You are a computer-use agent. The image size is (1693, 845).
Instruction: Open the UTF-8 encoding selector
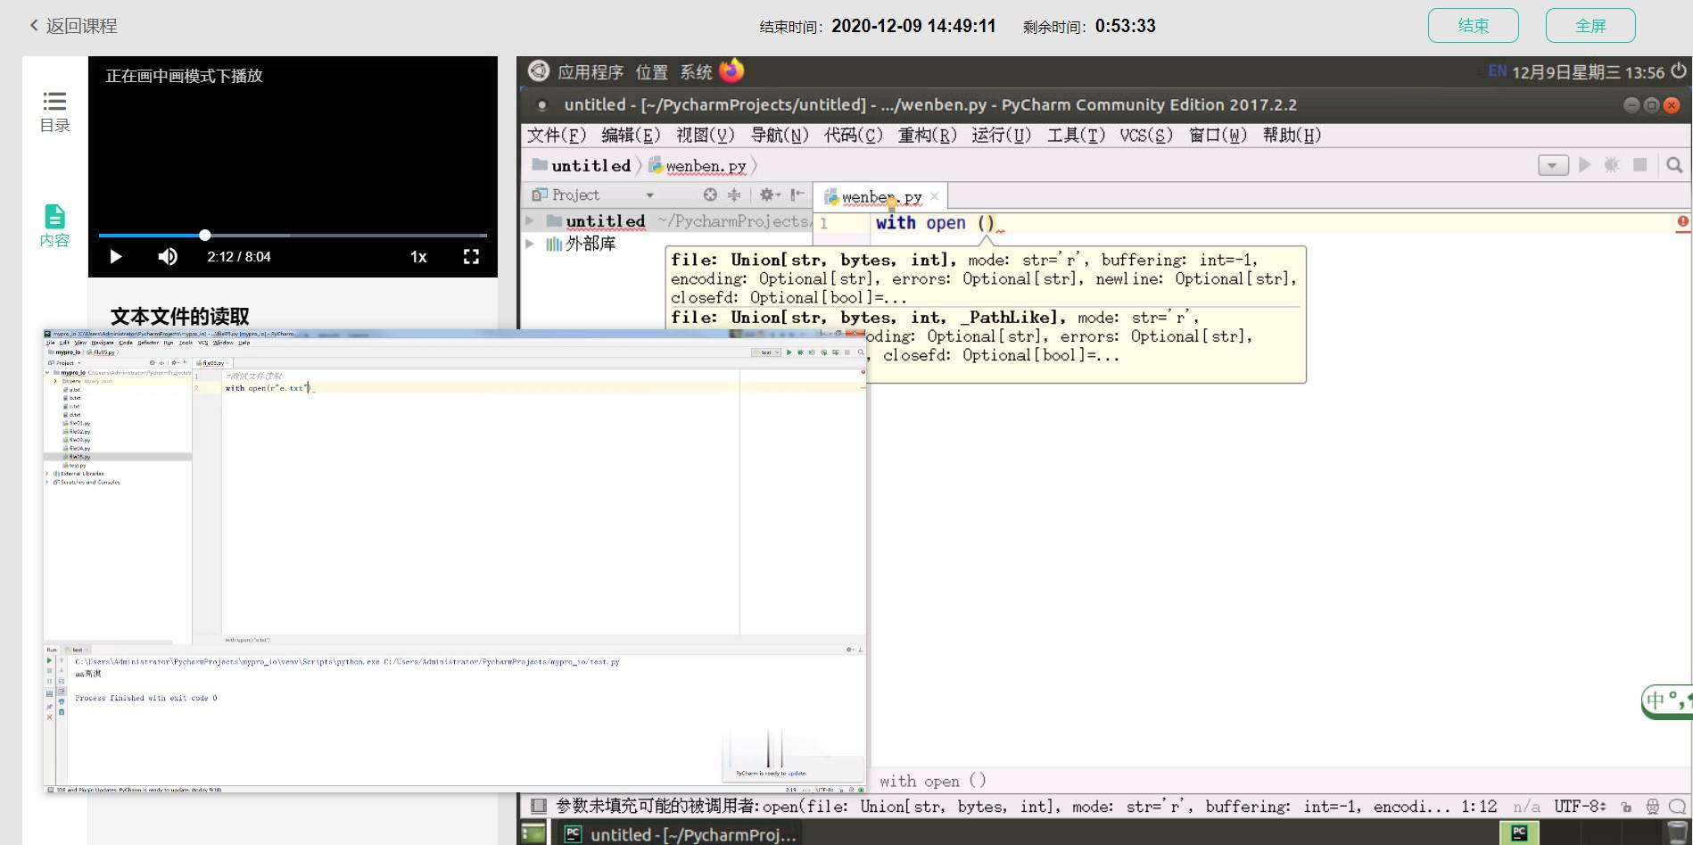click(1580, 807)
